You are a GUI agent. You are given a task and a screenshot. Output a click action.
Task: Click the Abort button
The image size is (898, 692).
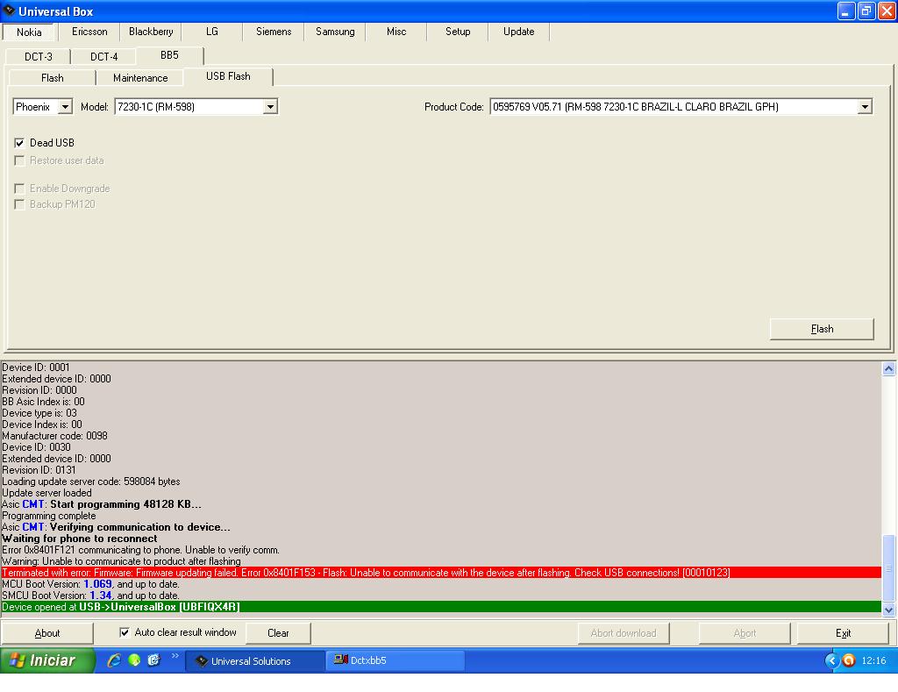745,633
